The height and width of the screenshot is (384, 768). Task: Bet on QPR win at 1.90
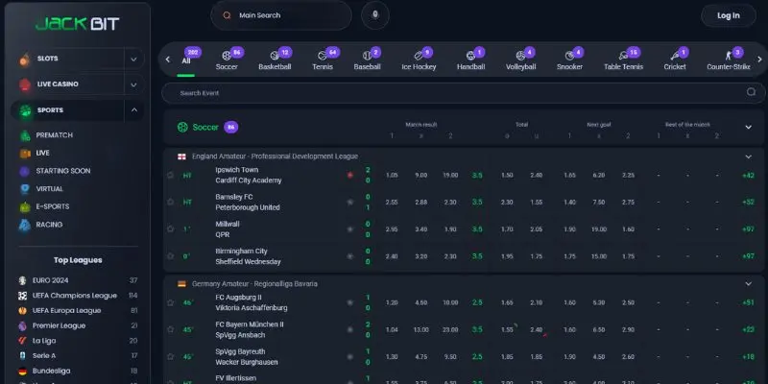pyautogui.click(x=450, y=229)
